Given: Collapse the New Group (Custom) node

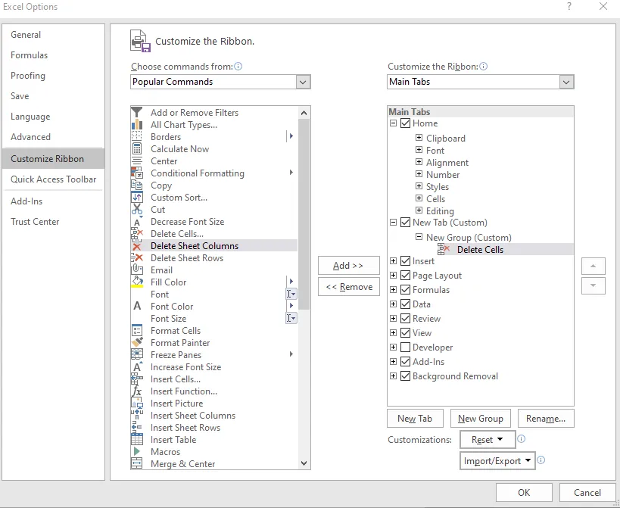Looking at the screenshot, I should pyautogui.click(x=419, y=237).
